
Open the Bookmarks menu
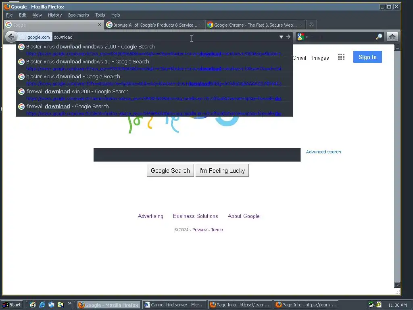click(79, 15)
